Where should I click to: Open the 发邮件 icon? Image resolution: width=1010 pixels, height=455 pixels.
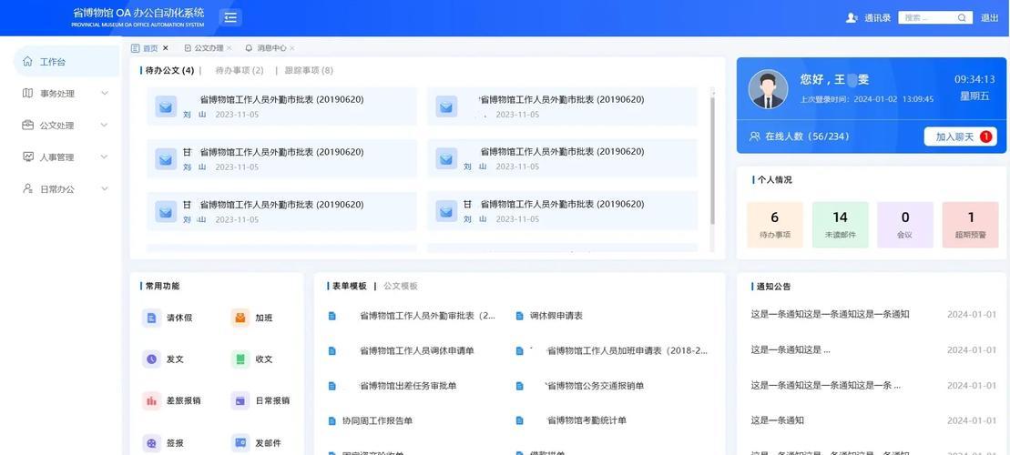[x=240, y=443]
